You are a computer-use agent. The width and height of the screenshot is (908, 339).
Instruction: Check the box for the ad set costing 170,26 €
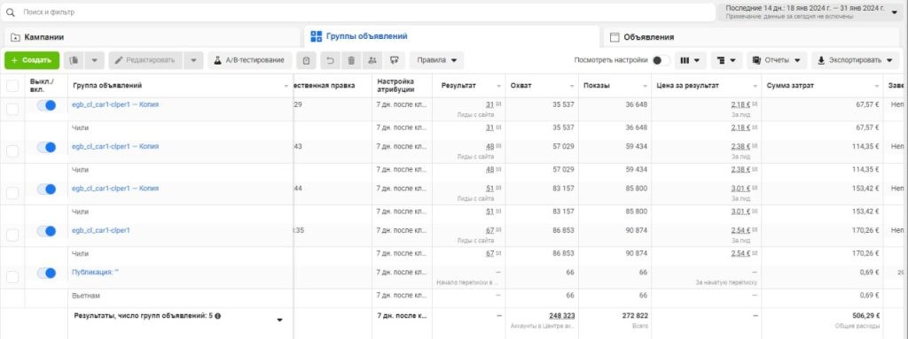pos(12,235)
